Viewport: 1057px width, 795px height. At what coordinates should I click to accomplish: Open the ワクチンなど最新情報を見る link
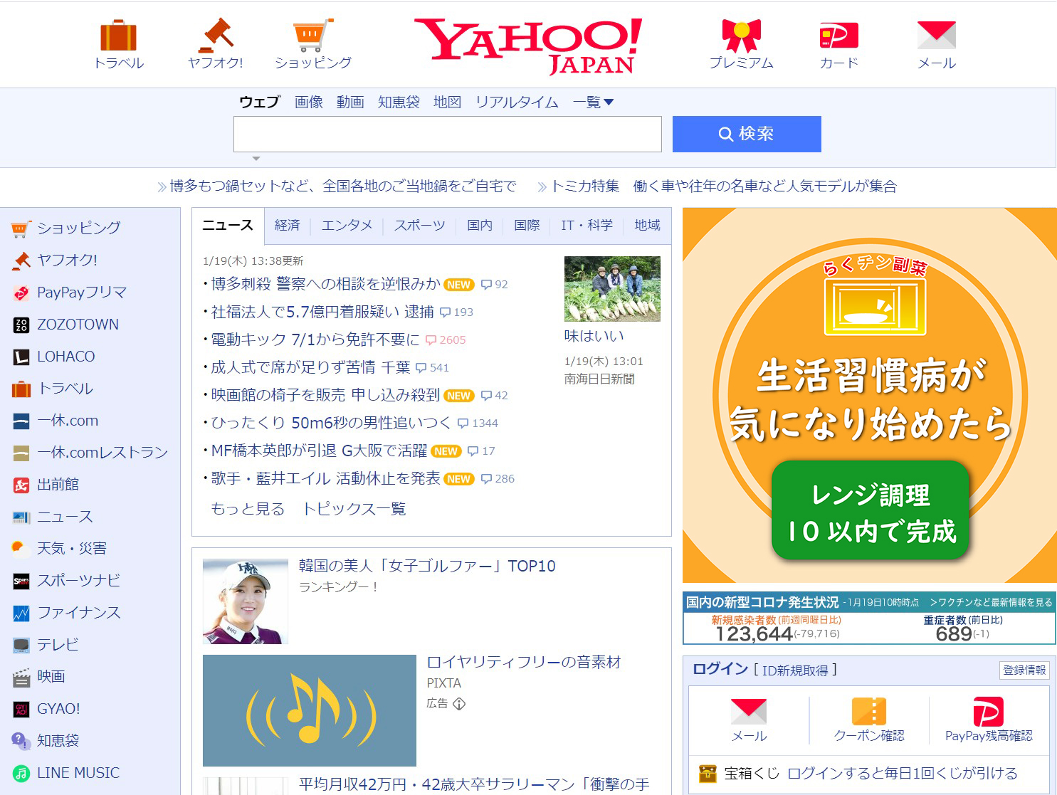coord(991,602)
